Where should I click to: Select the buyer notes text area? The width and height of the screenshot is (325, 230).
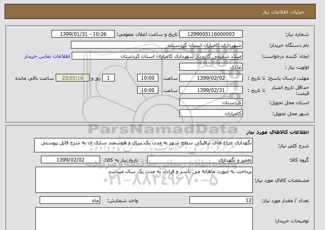pyautogui.click(x=144, y=219)
